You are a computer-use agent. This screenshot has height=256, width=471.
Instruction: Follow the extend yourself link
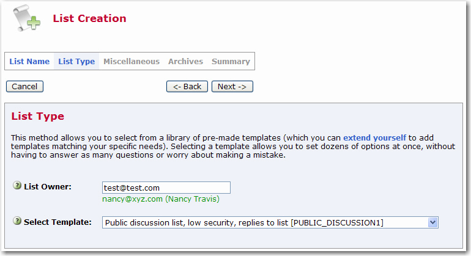(x=374, y=137)
